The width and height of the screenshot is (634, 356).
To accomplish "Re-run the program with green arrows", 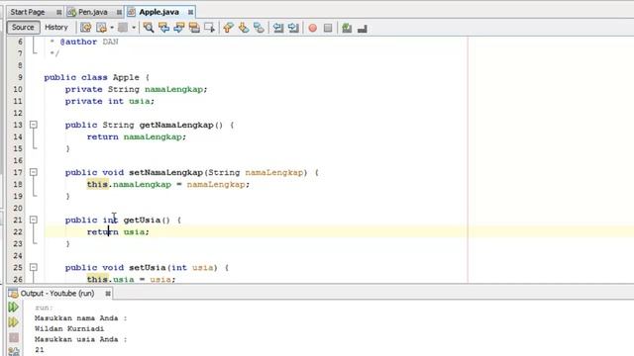I will point(13,308).
